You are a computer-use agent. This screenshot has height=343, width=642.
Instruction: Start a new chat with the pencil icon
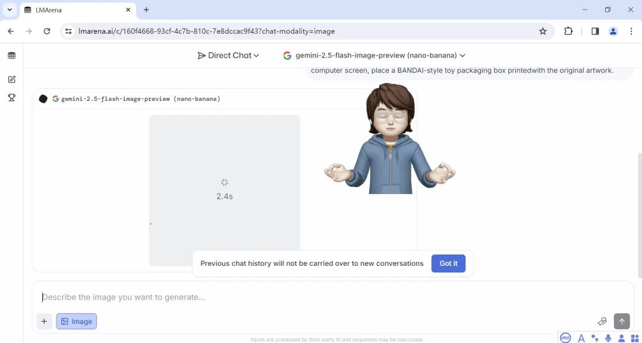[x=11, y=80]
